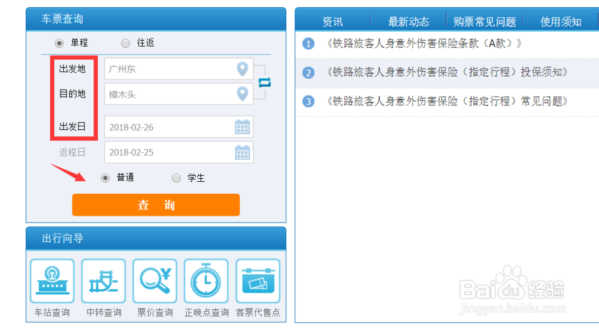Switch to the 最新动态 tab
The width and height of the screenshot is (599, 329).
409,22
